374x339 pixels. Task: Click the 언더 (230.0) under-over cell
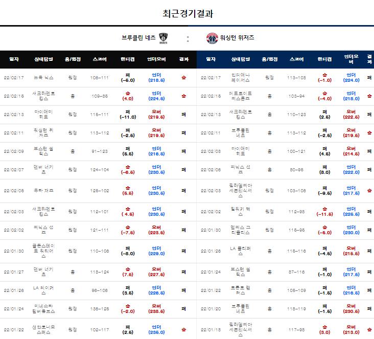coord(351,230)
